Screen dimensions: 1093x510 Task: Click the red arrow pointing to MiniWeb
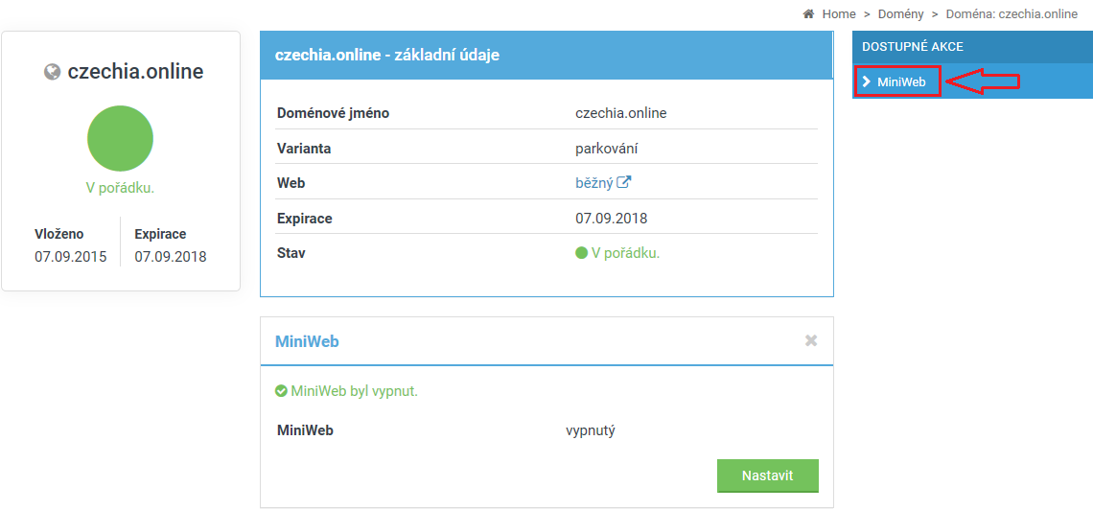click(x=983, y=82)
